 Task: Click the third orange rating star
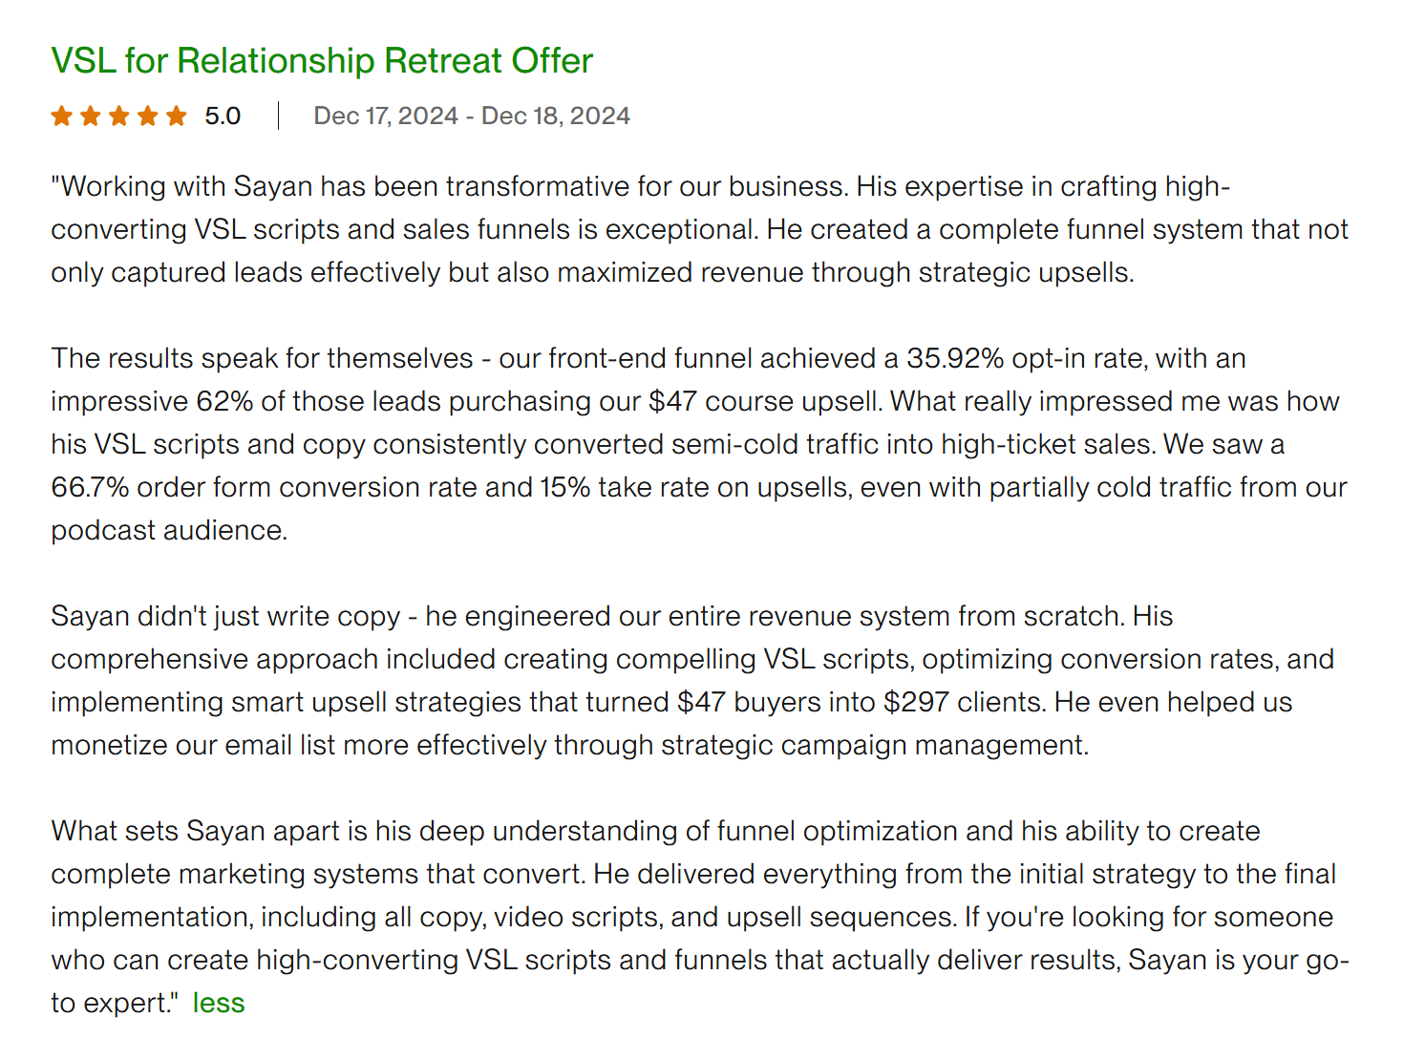(x=119, y=116)
